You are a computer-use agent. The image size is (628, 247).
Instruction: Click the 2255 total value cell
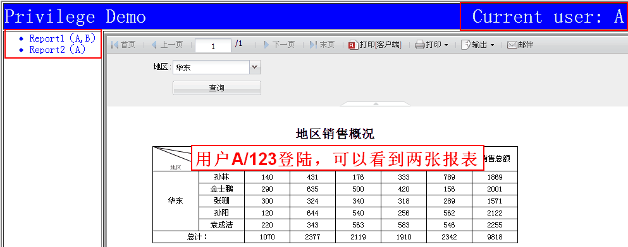click(x=495, y=225)
